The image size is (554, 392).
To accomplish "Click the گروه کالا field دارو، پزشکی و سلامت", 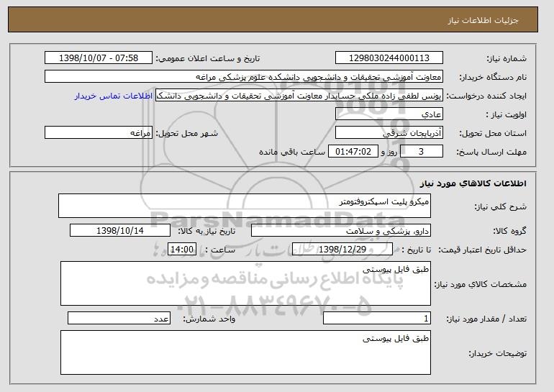I will pyautogui.click(x=341, y=231).
